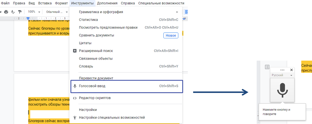Click the Ctrl+Alt+Shift+I shortcut text

point(166,51)
